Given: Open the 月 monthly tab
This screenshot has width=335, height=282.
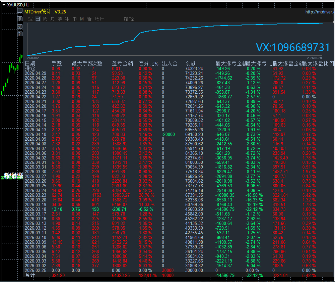Looking at the screenshot, I should click(x=53, y=19).
